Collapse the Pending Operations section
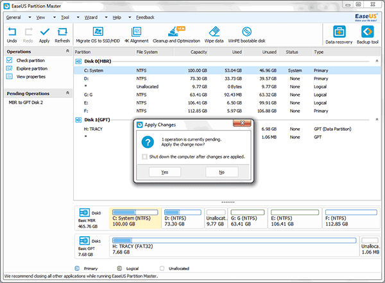Image resolution: width=385 pixels, height=283 pixels. [67, 93]
